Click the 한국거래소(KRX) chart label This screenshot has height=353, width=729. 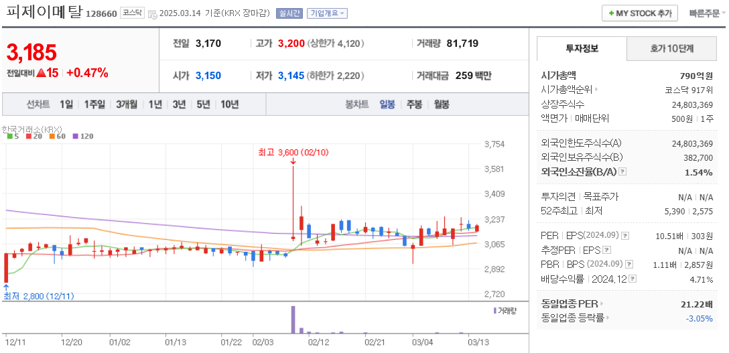pyautogui.click(x=32, y=129)
